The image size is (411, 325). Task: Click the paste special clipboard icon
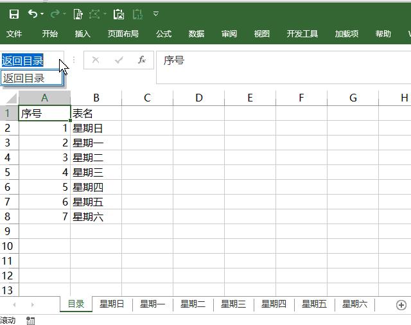point(119,14)
